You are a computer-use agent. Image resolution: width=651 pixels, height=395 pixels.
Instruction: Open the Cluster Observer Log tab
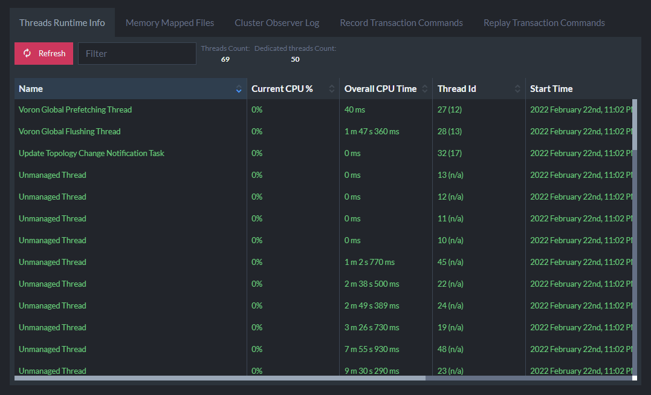pos(277,23)
